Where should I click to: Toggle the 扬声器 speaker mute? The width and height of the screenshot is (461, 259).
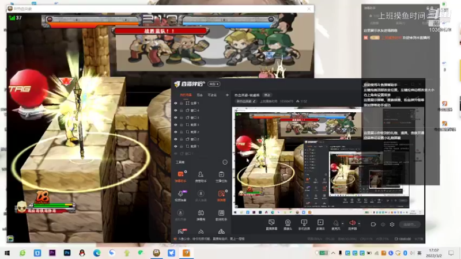pos(352,225)
